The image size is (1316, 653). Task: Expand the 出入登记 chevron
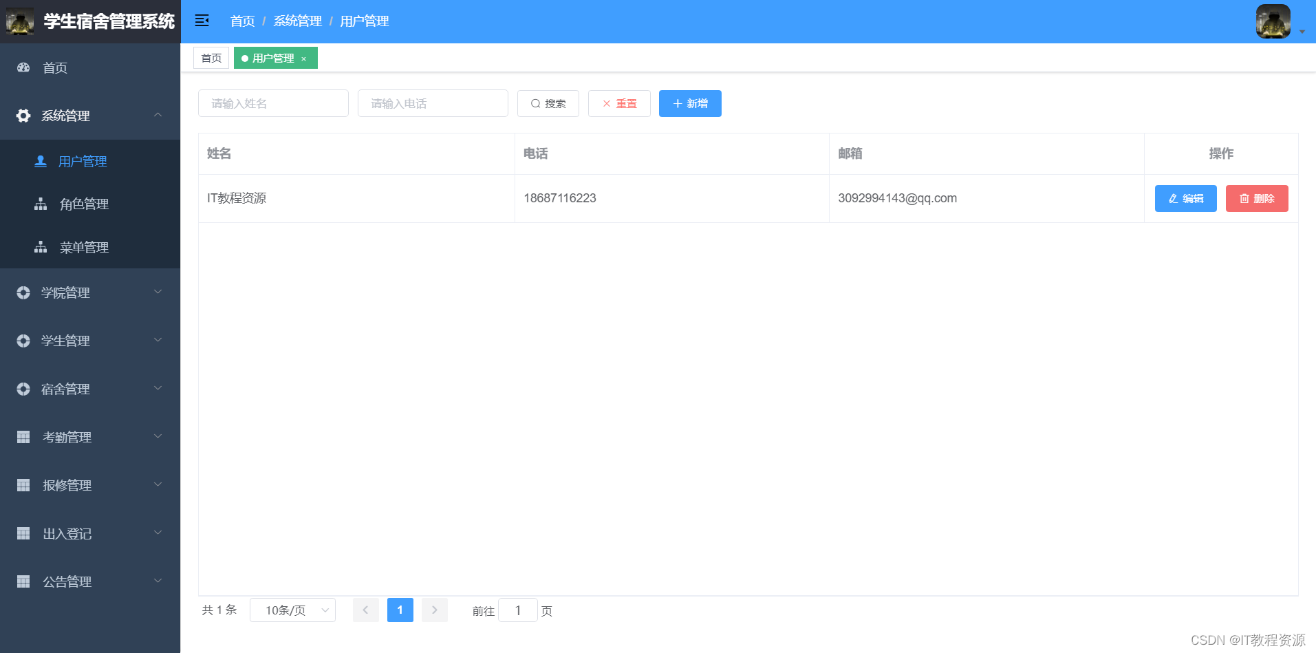coord(158,533)
